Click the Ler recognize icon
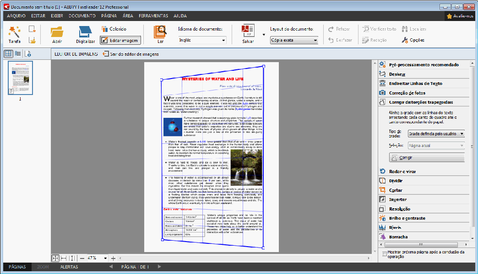478x274 pixels. pyautogui.click(x=160, y=32)
